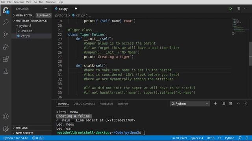Click LF end-of-line setting

coord(220,138)
